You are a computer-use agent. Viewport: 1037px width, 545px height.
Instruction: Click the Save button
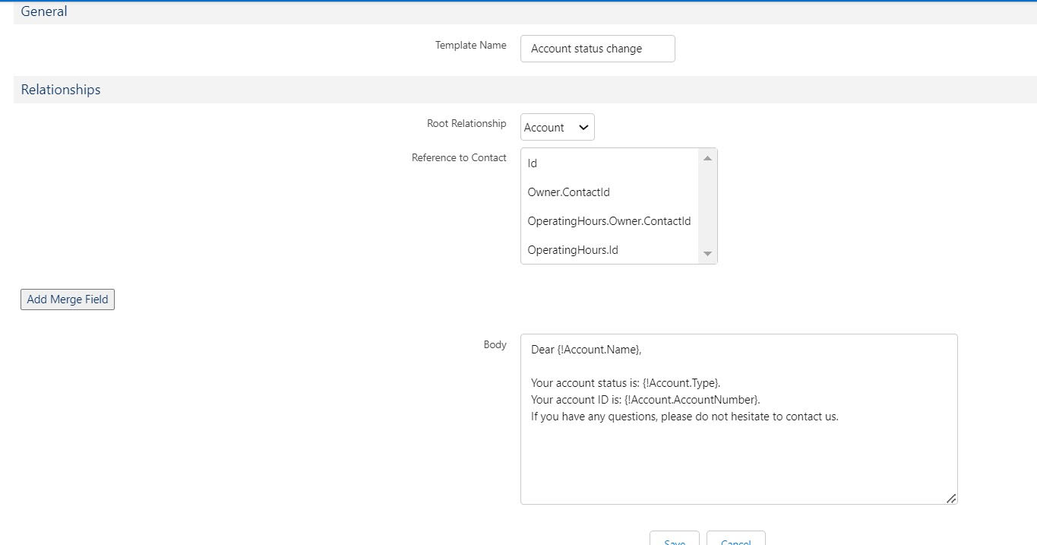click(x=675, y=538)
